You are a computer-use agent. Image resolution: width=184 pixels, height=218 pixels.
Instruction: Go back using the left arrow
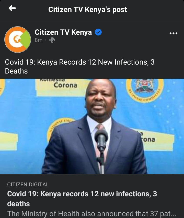point(12,8)
